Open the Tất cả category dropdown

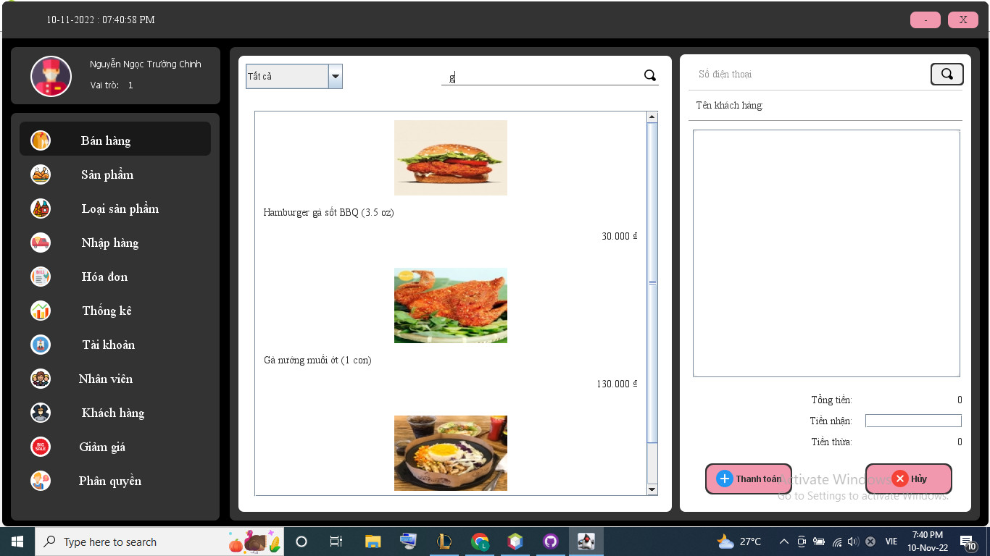coord(335,76)
